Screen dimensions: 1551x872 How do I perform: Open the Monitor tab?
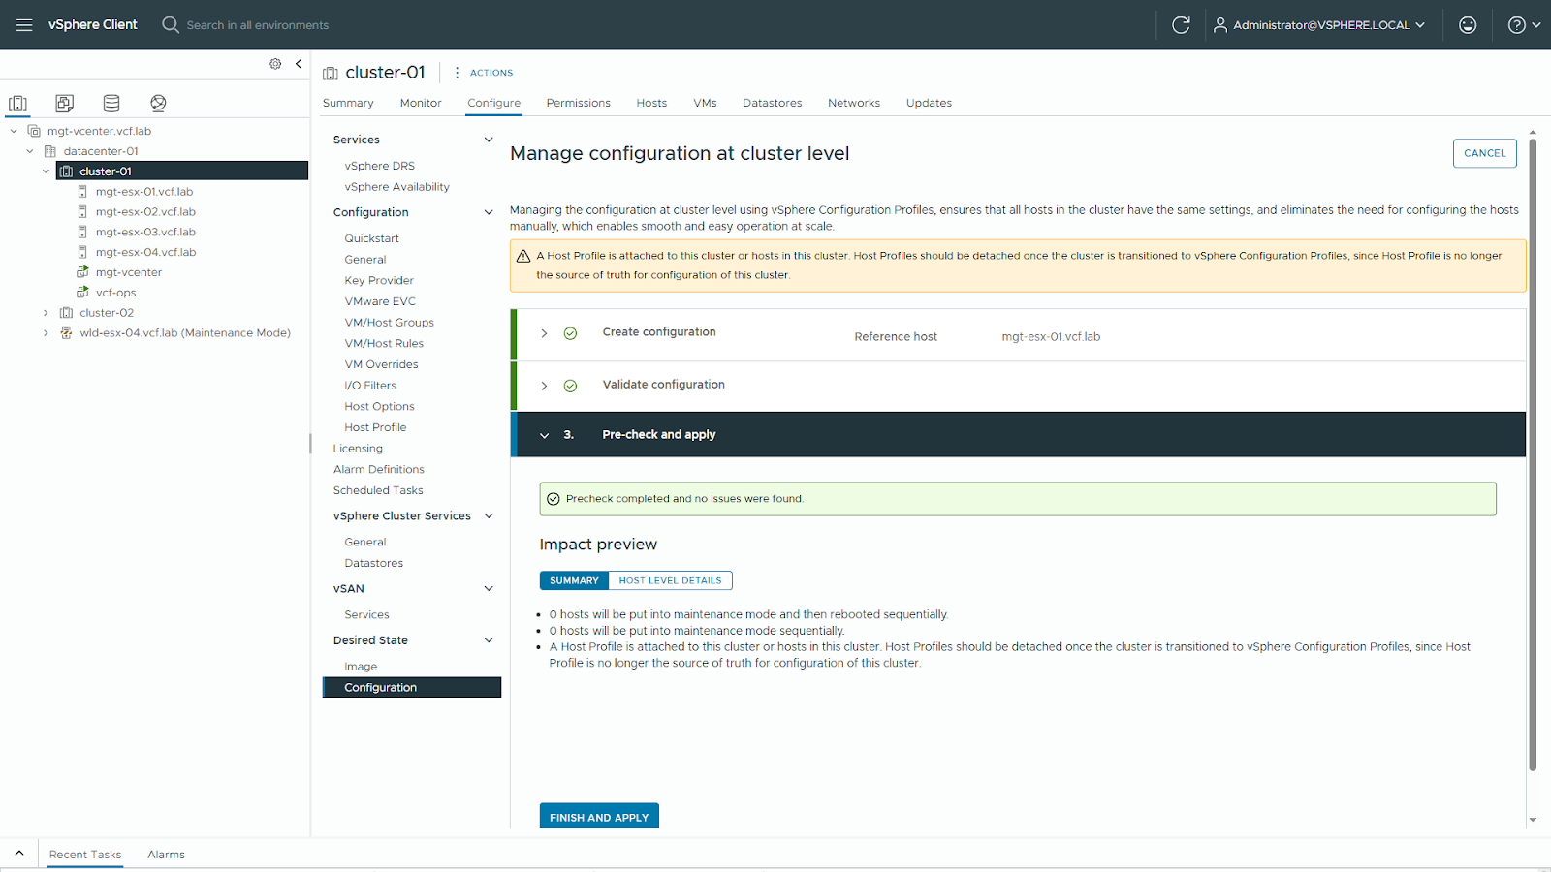click(420, 103)
